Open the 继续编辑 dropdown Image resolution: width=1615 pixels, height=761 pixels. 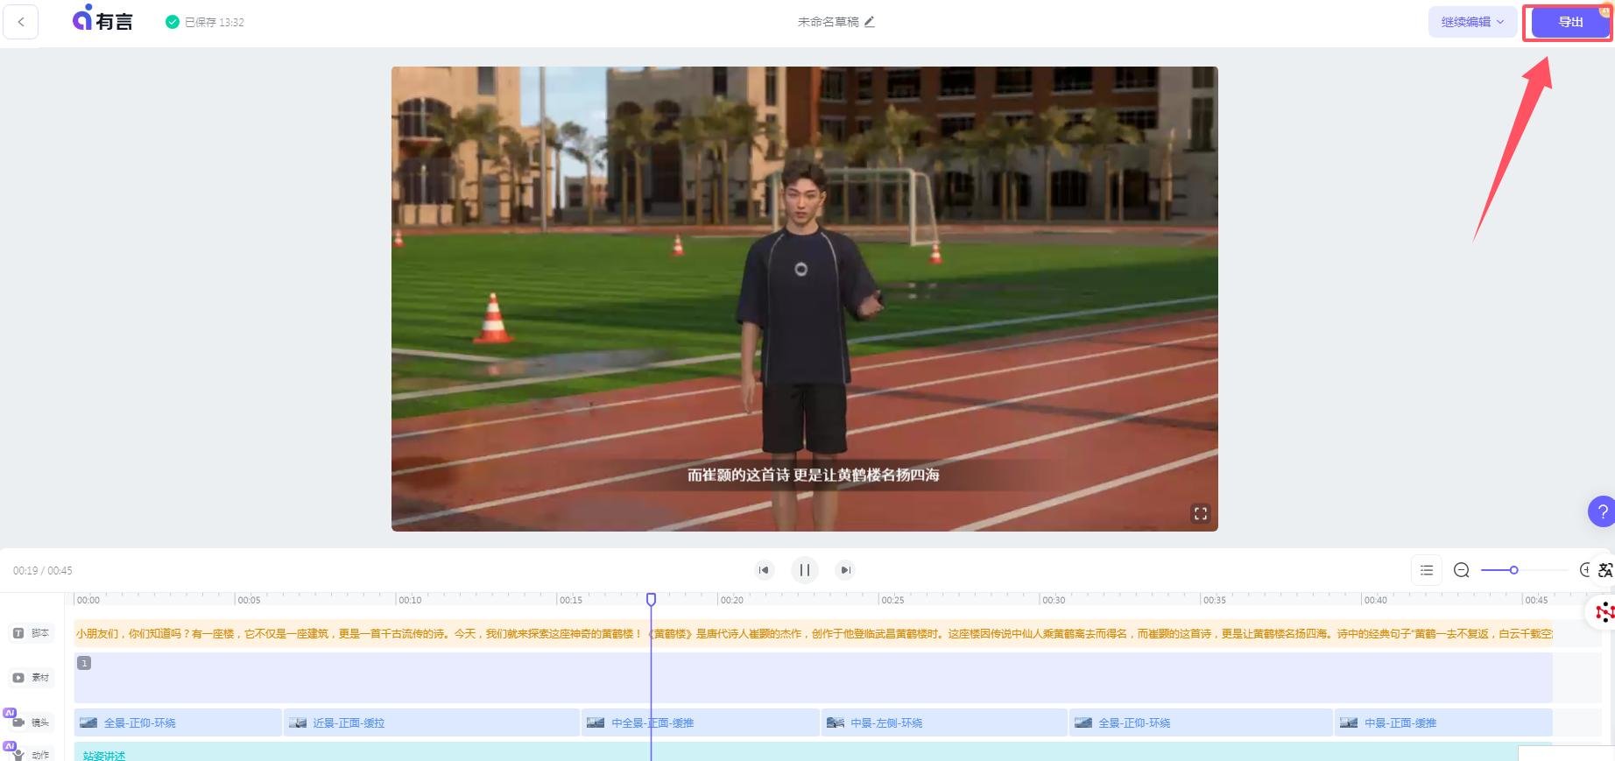[x=1472, y=22]
